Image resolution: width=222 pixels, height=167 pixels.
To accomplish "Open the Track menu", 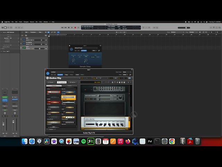I will point(20,22).
